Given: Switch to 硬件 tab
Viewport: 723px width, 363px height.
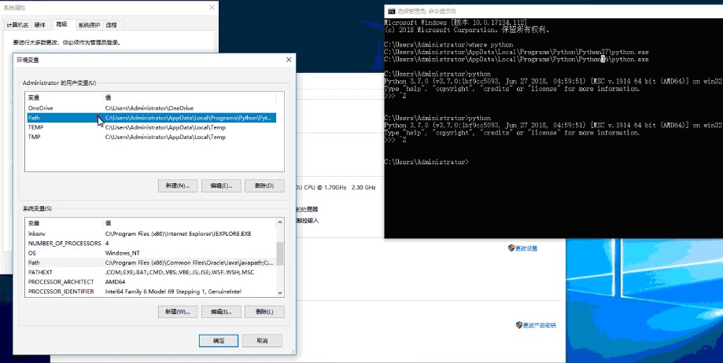Looking at the screenshot, I should click(40, 25).
